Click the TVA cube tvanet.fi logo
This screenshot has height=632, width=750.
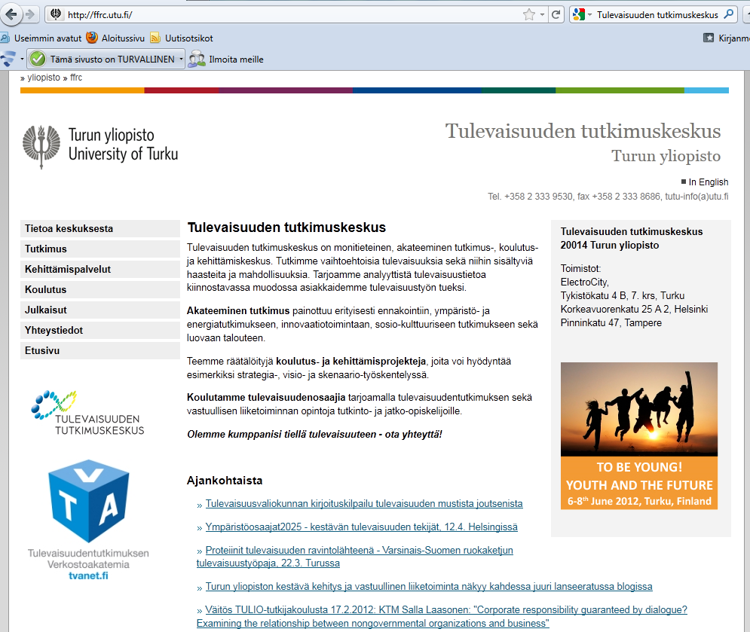point(88,500)
